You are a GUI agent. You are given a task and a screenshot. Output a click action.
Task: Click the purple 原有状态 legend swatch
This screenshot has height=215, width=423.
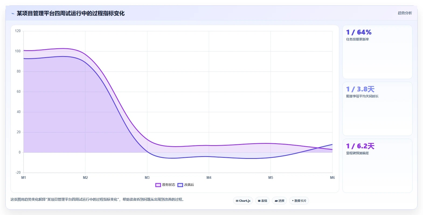pyautogui.click(x=158, y=185)
